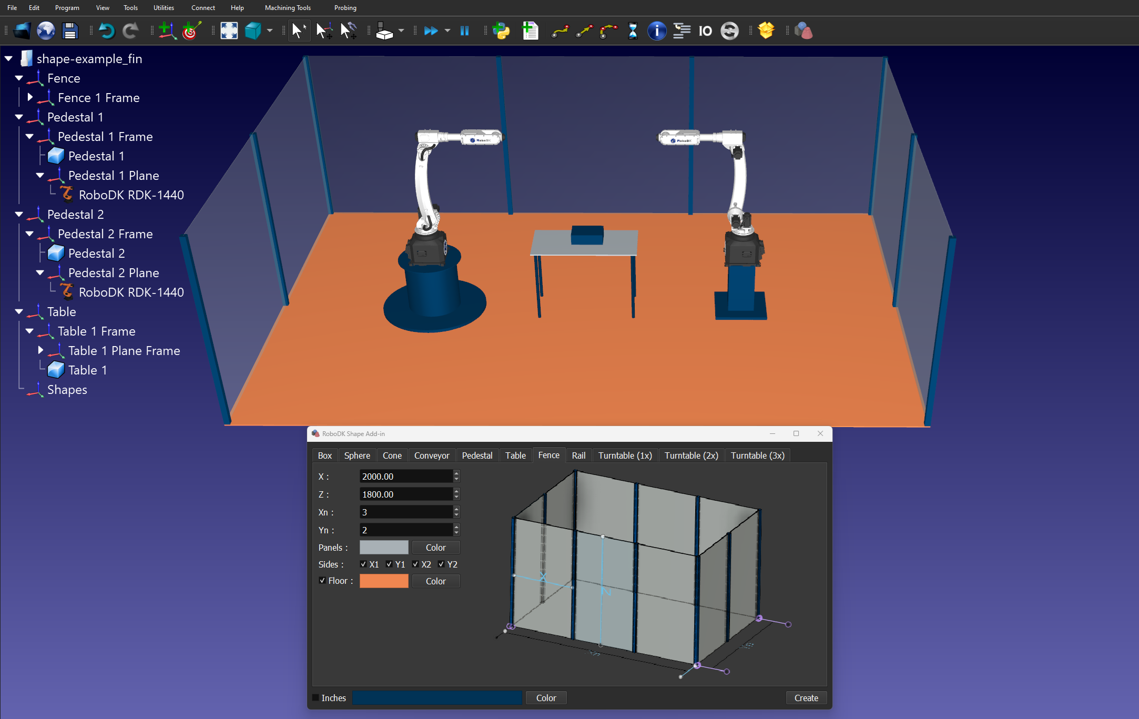Add a reference frame icon

167,31
